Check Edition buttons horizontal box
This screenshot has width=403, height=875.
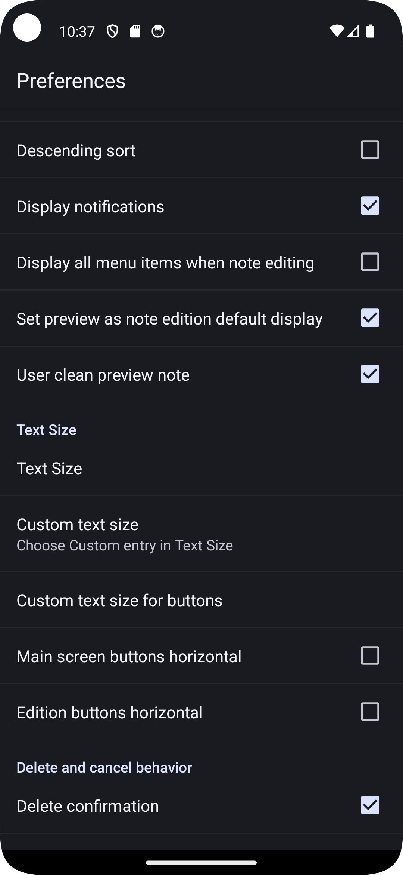pyautogui.click(x=370, y=712)
